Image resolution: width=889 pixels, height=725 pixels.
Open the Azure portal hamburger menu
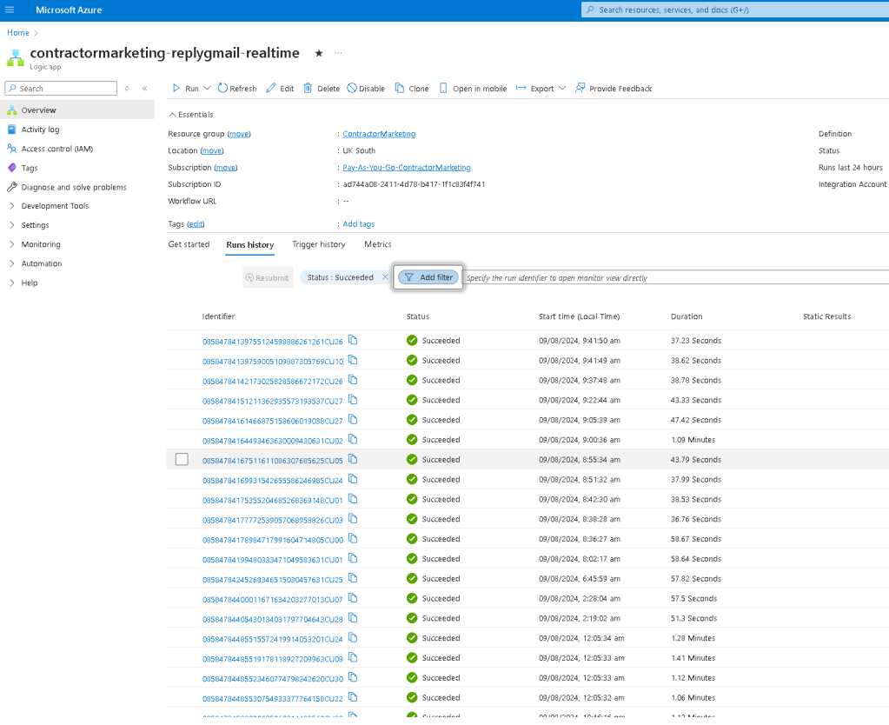(10, 10)
